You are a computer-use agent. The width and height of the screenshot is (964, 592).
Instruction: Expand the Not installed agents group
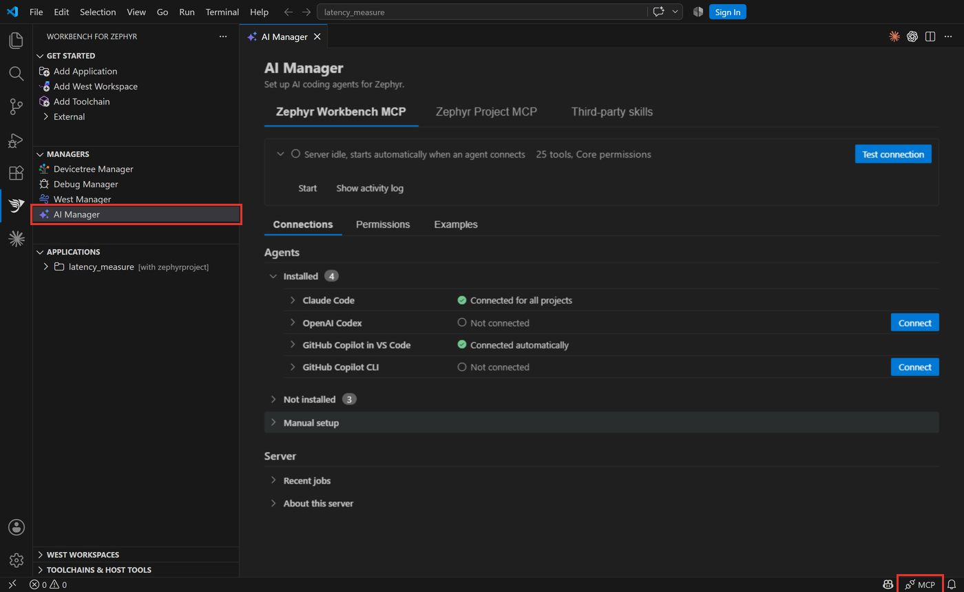[x=273, y=399]
